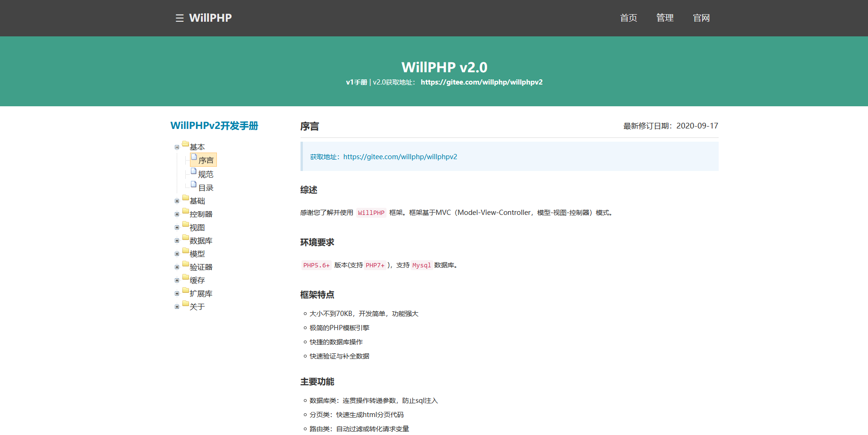
Task: Expand the 视图 tree node
Action: click(177, 228)
